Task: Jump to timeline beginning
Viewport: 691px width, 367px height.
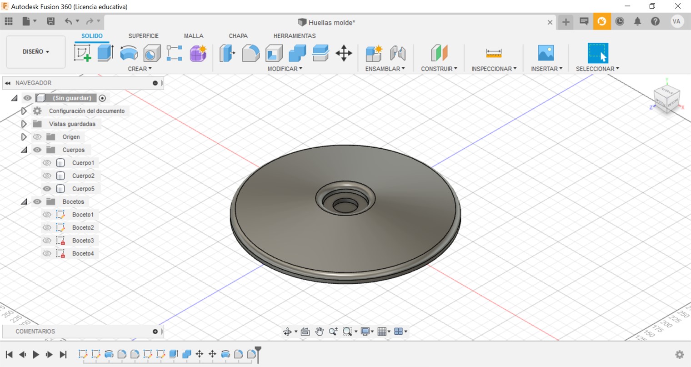Action: 9,354
